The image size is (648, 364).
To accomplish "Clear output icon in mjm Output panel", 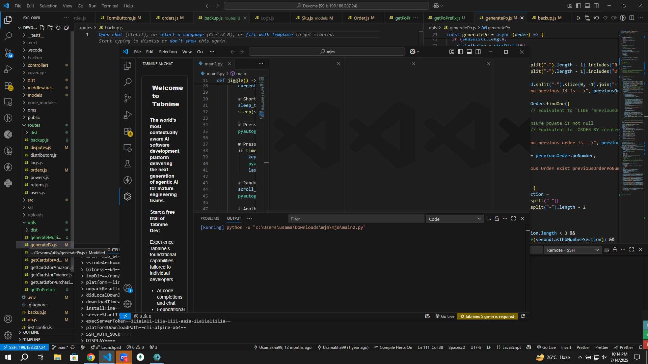I will pyautogui.click(x=488, y=219).
